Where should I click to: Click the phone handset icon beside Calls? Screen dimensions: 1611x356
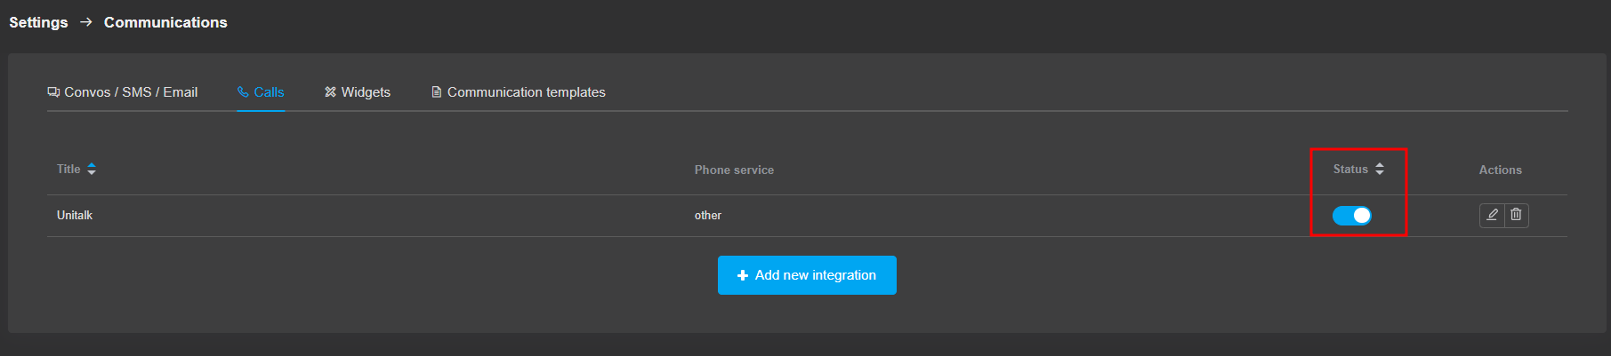(x=243, y=92)
